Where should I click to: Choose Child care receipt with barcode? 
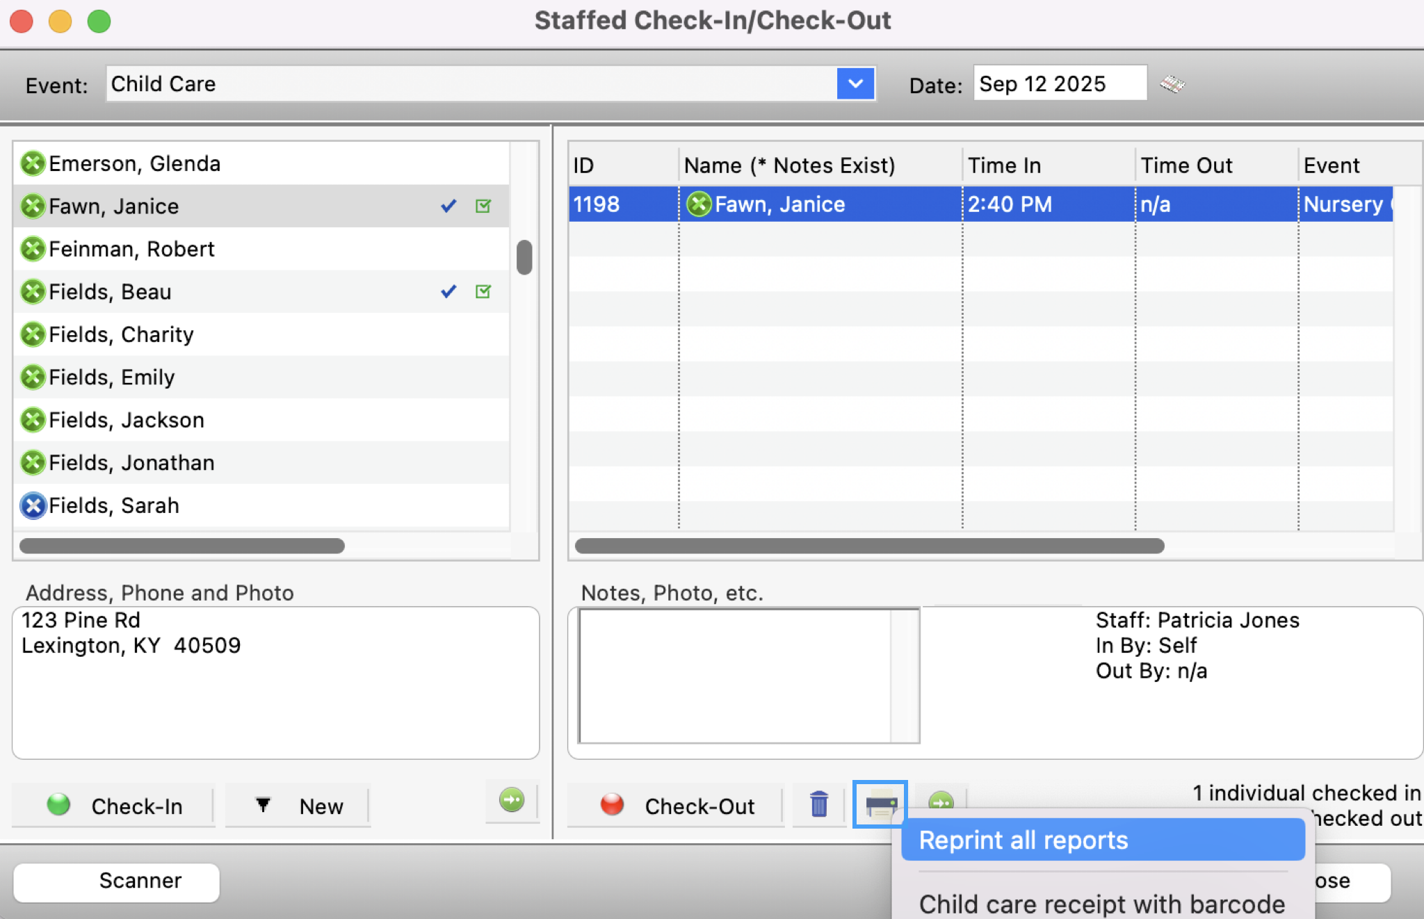point(1101,902)
